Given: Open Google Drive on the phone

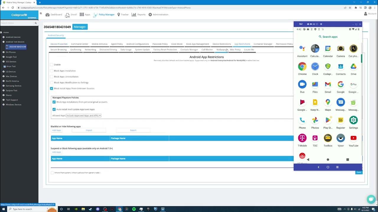Looking at the screenshot, I should pos(353,67).
